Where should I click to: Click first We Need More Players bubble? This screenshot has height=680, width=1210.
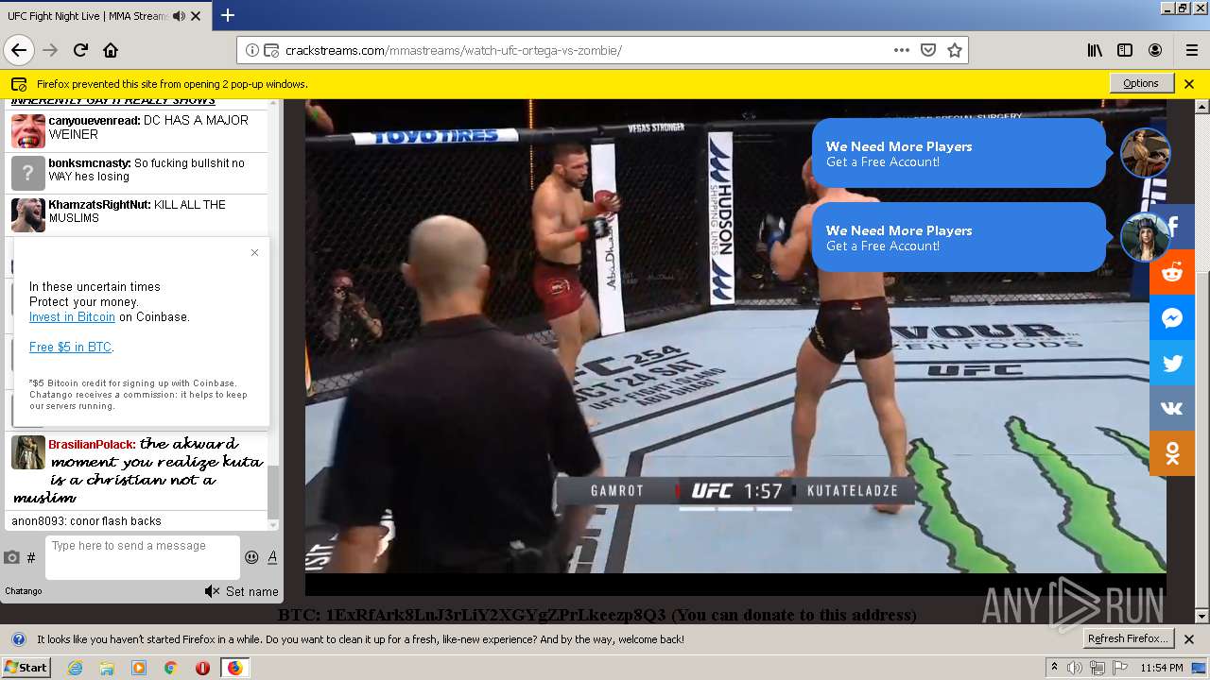coord(959,153)
